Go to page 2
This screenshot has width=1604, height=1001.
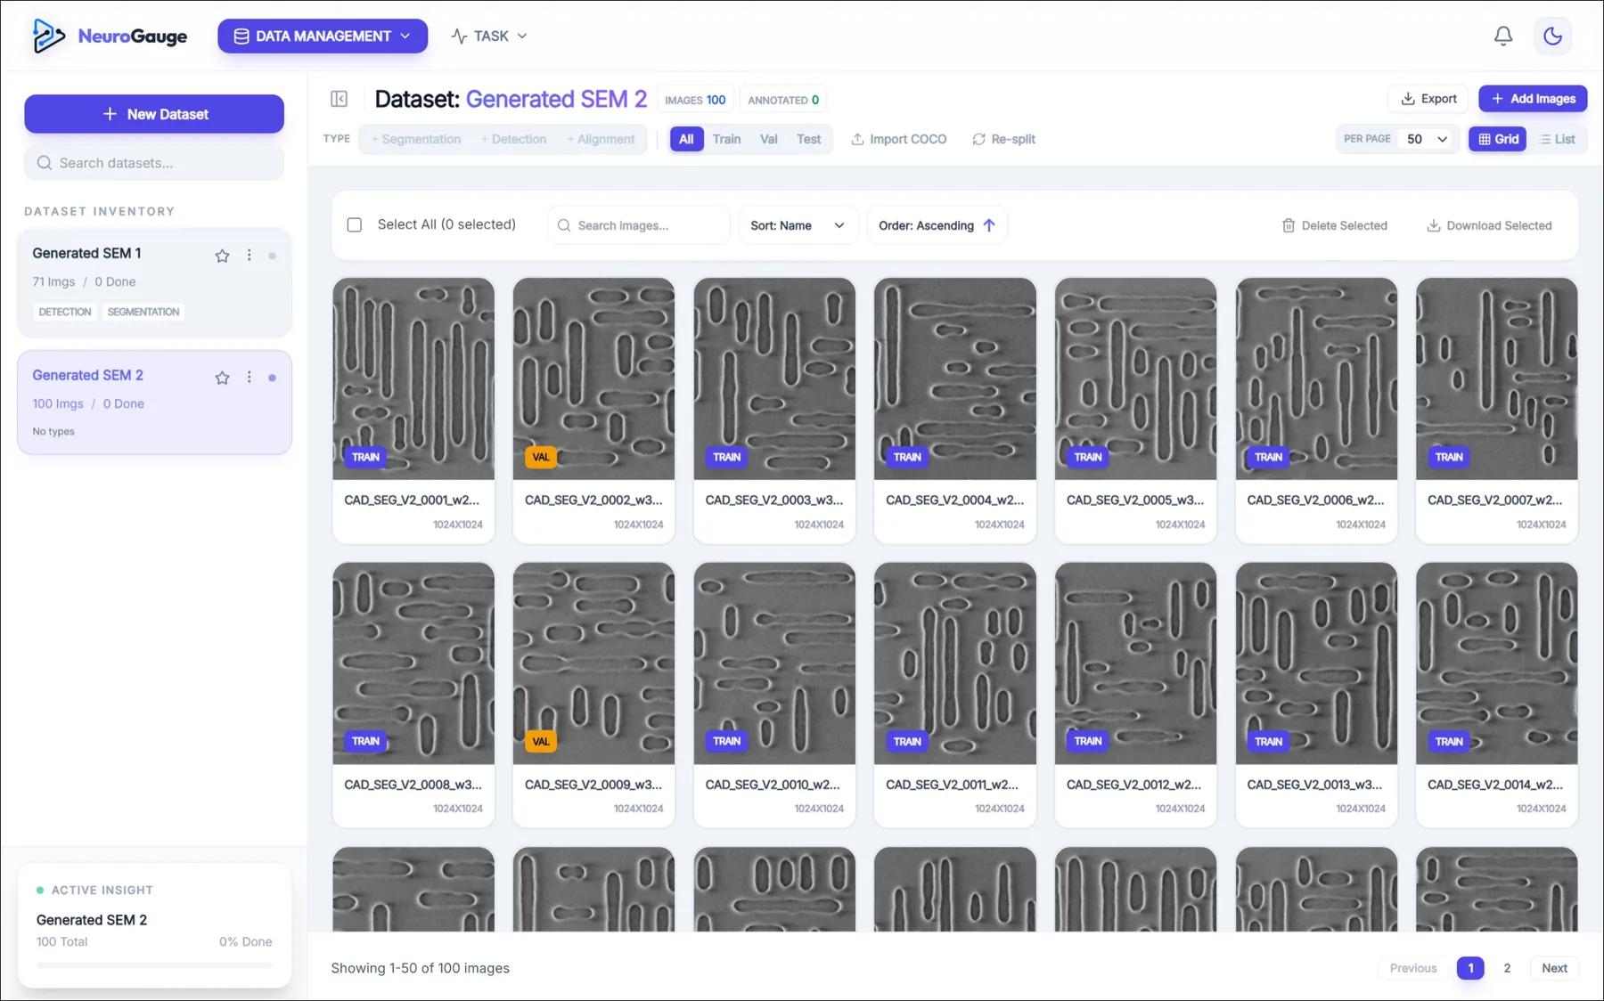tap(1507, 968)
